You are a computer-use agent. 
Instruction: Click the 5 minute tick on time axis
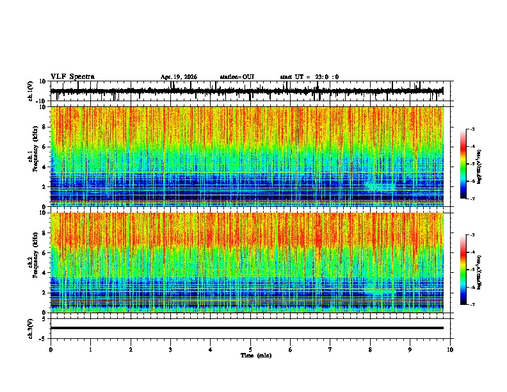[x=250, y=350]
